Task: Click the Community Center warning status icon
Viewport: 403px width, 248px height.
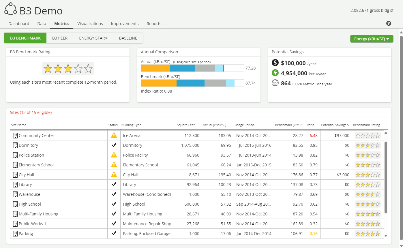Action: pos(114,135)
